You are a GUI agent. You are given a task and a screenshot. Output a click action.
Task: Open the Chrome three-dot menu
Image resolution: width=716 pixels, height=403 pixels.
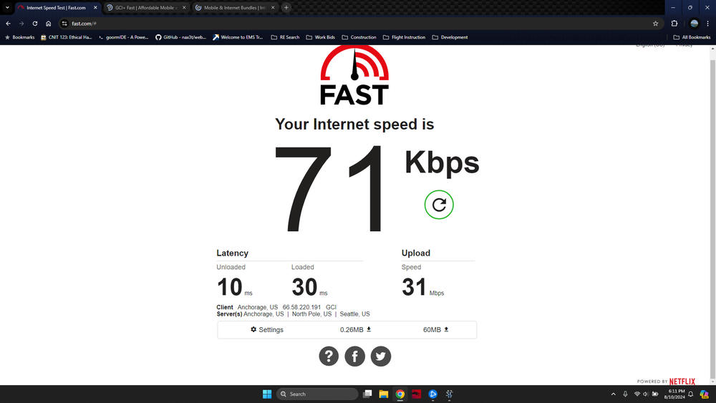point(708,24)
